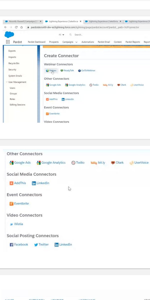The height and width of the screenshot is (300, 150).
Task: Open the Webex webinar connector
Action: 51,70
